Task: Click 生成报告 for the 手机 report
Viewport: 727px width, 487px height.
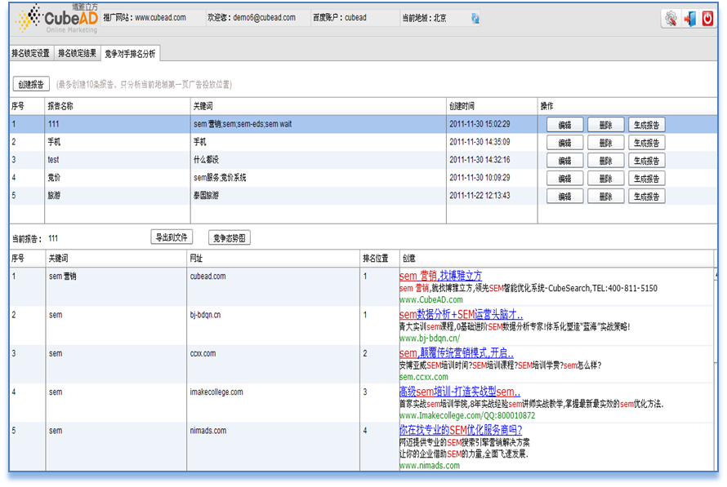Action: point(647,143)
